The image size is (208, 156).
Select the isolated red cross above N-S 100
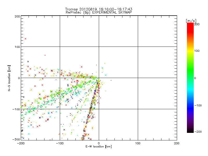25,39
